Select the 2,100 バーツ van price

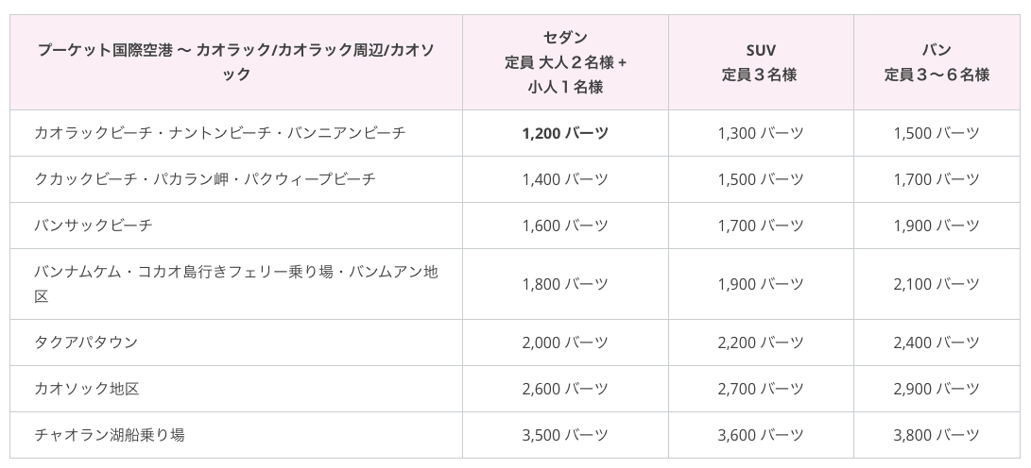tap(936, 284)
